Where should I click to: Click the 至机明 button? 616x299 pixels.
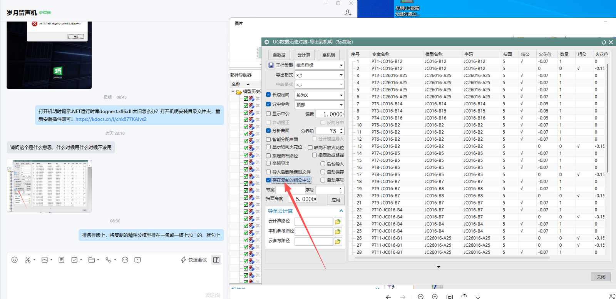328,55
